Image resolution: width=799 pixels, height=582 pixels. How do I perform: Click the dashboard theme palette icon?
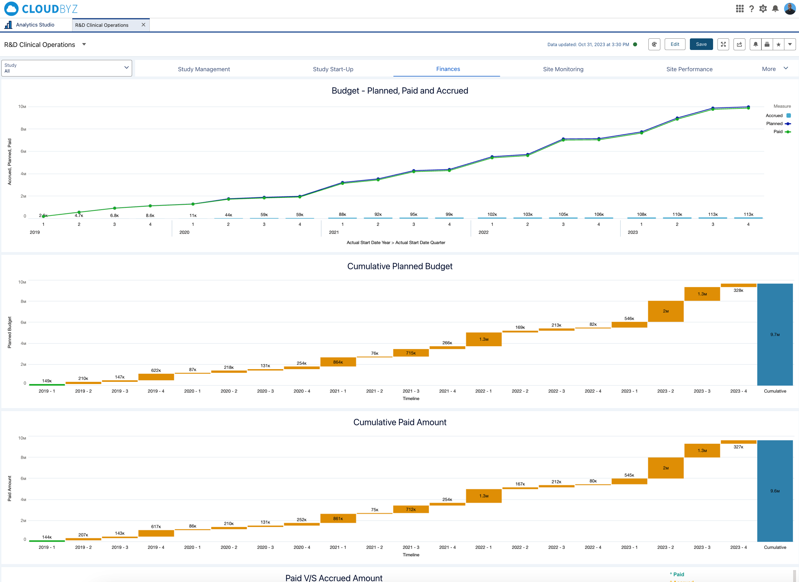[x=655, y=44]
